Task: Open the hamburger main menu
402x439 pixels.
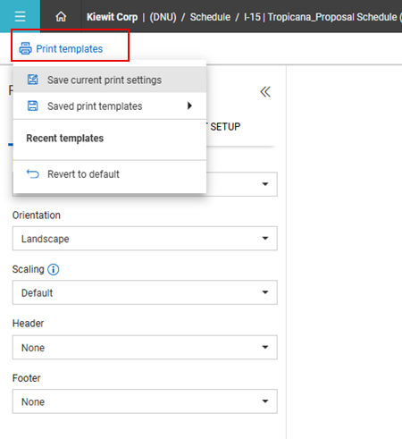Action: (x=20, y=16)
